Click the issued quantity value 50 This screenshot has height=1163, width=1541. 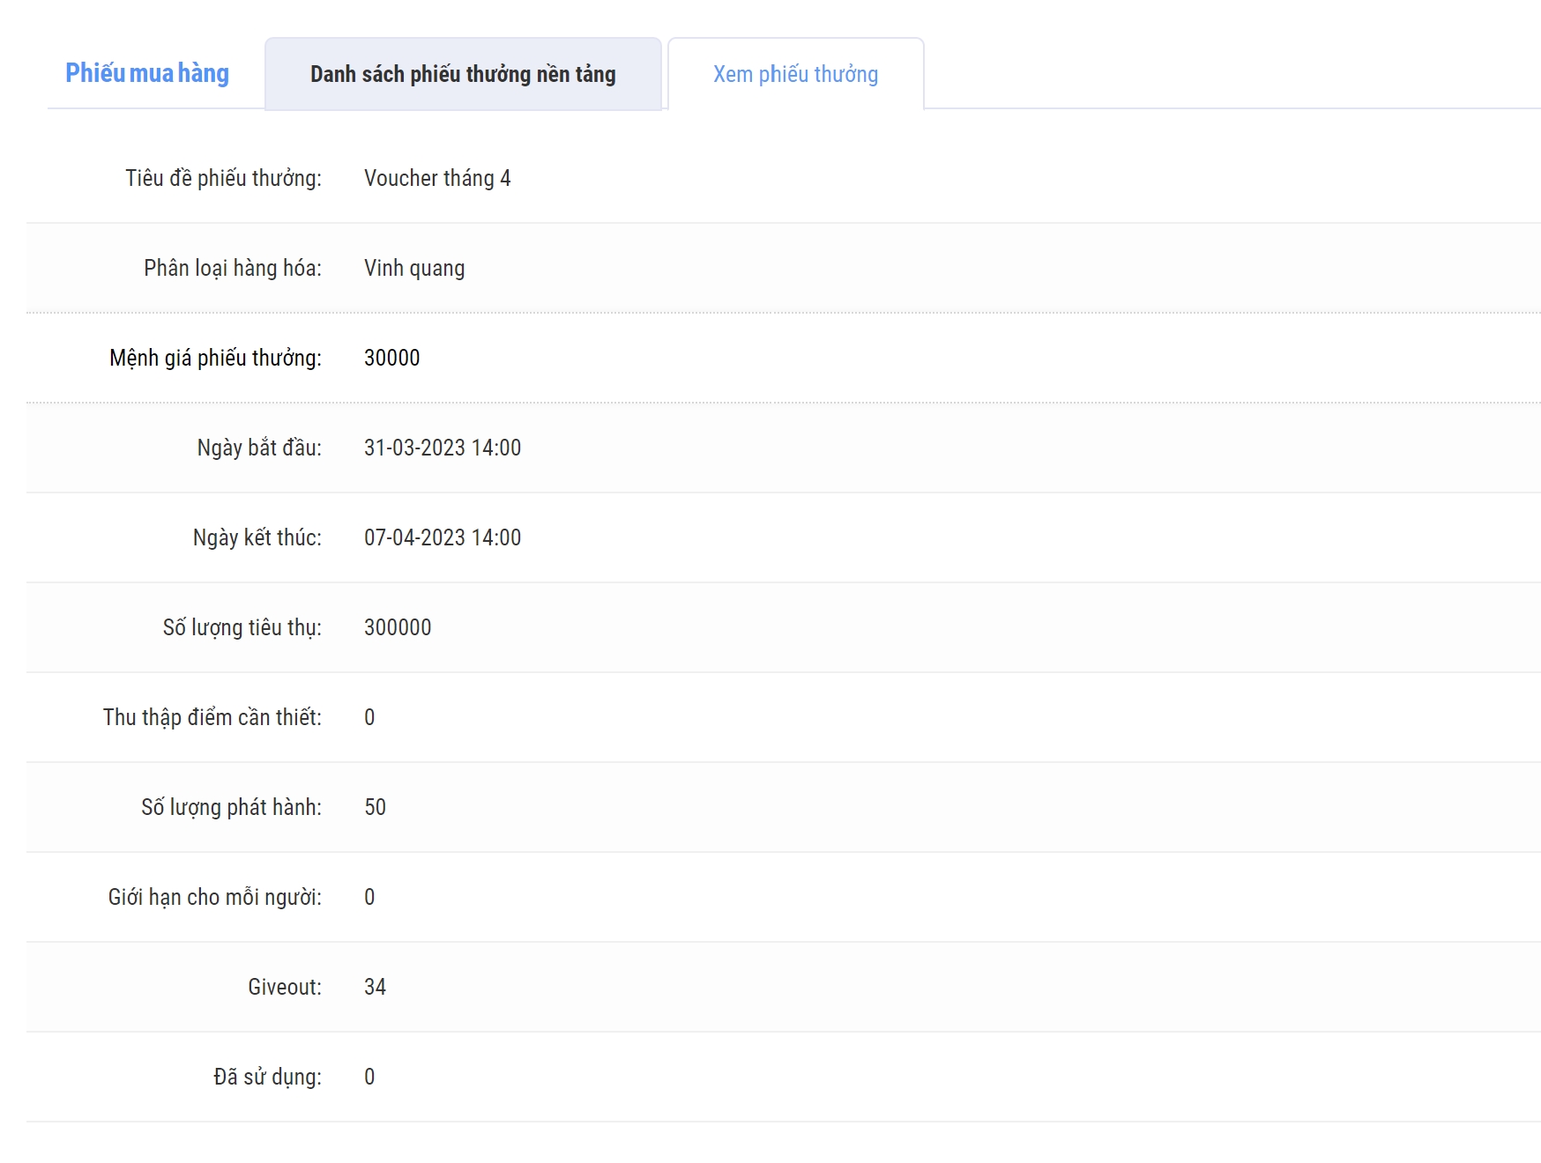point(376,807)
